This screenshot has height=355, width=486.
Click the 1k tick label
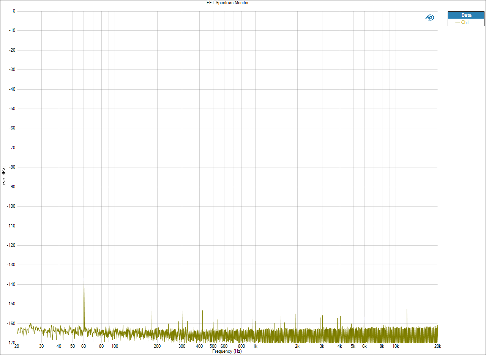pyautogui.click(x=255, y=346)
